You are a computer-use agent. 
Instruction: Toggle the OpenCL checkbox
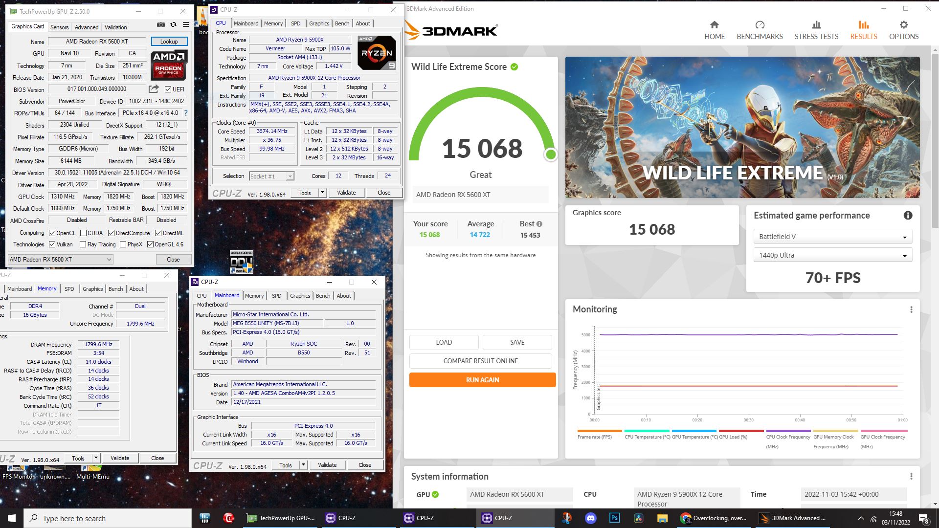tap(52, 233)
